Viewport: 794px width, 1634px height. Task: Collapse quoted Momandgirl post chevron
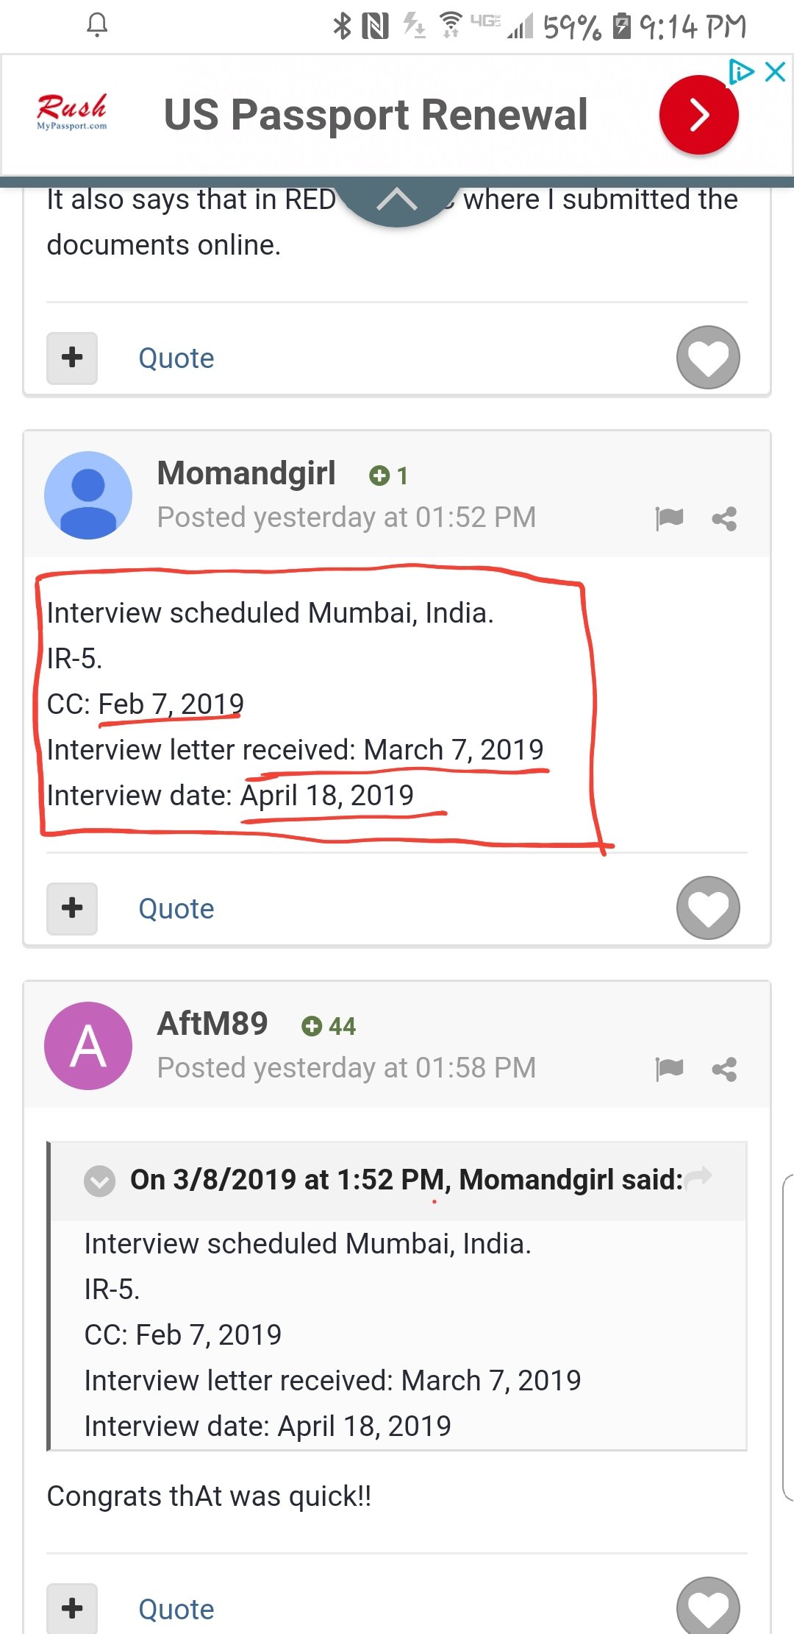[99, 1181]
